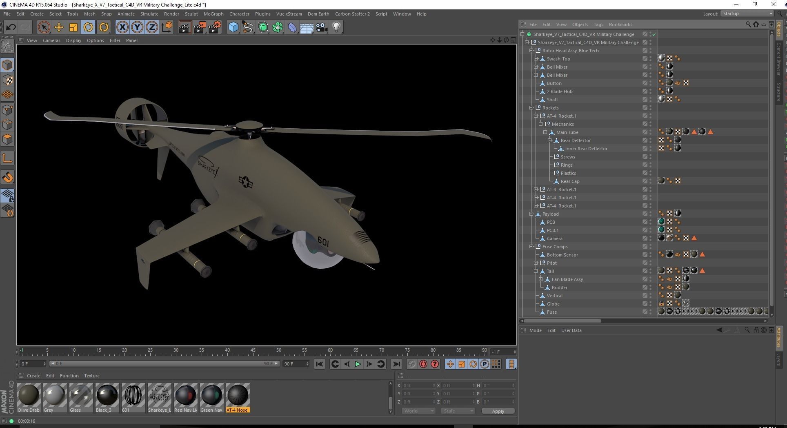The width and height of the screenshot is (787, 428).
Task: Expand the Swash_Top object
Action: [x=536, y=59]
